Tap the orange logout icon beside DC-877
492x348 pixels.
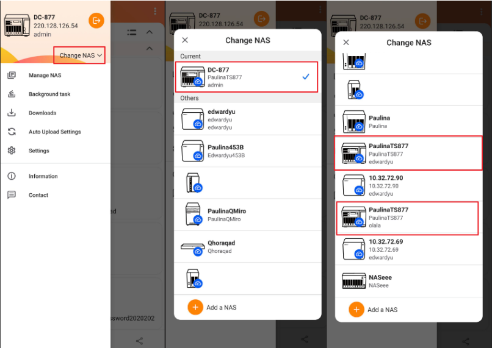(x=96, y=20)
